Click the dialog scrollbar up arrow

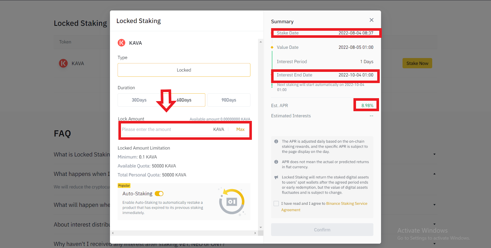click(261, 42)
